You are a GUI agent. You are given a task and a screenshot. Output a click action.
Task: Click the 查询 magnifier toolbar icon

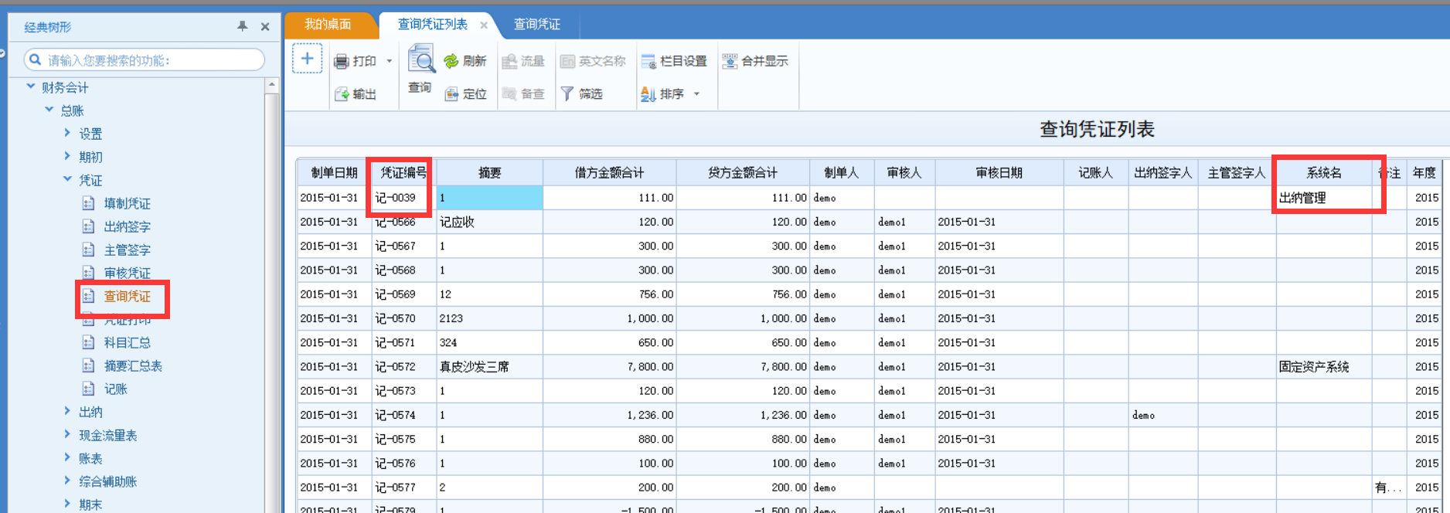coord(421,59)
